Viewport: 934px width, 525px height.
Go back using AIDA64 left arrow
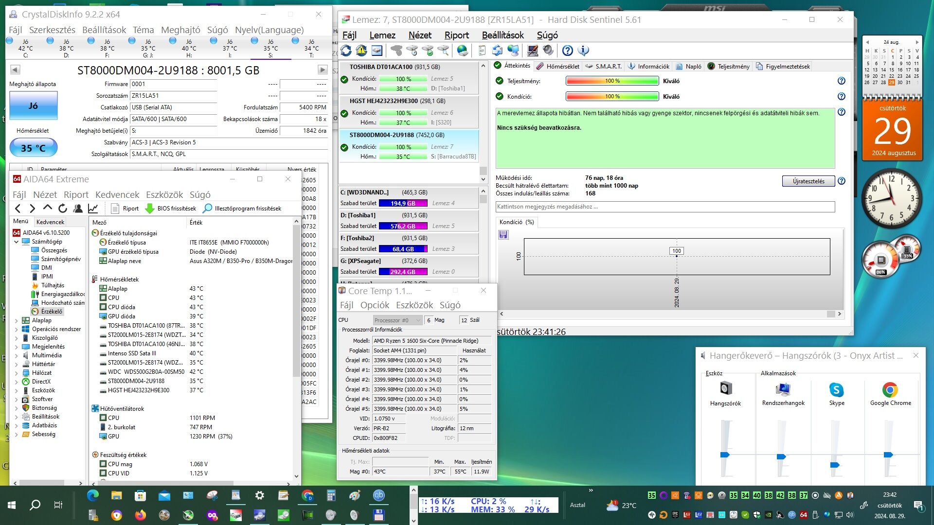coord(18,209)
